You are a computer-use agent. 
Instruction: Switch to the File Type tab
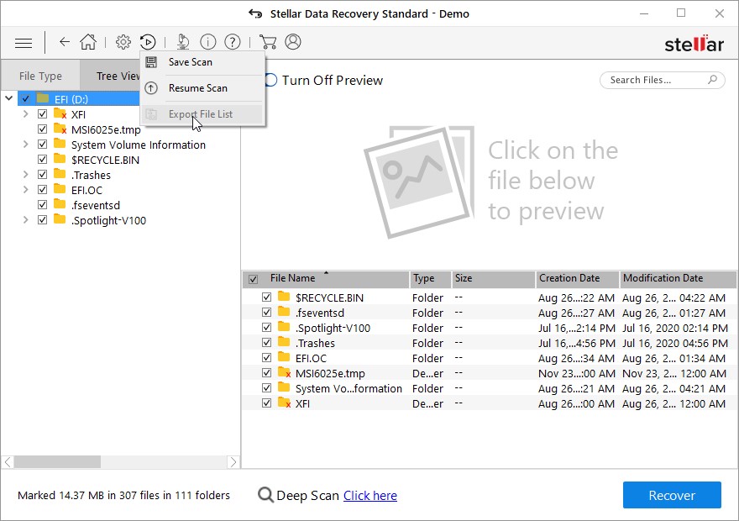click(x=40, y=75)
